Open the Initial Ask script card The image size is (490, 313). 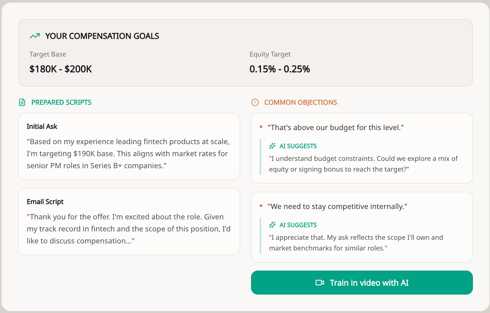coord(129,146)
